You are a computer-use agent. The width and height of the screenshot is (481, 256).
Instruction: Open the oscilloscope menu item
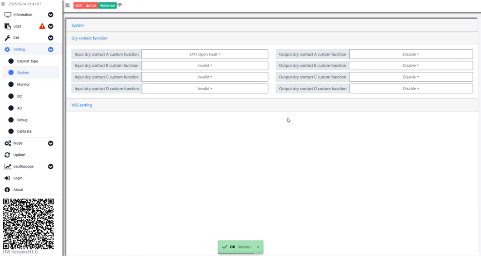pos(22,167)
